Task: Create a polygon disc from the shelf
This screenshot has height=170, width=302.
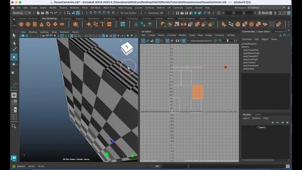Action: [x=62, y=24]
